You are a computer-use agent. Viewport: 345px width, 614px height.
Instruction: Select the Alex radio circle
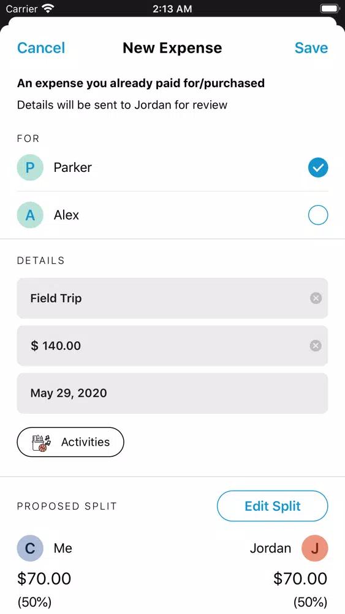[318, 215]
